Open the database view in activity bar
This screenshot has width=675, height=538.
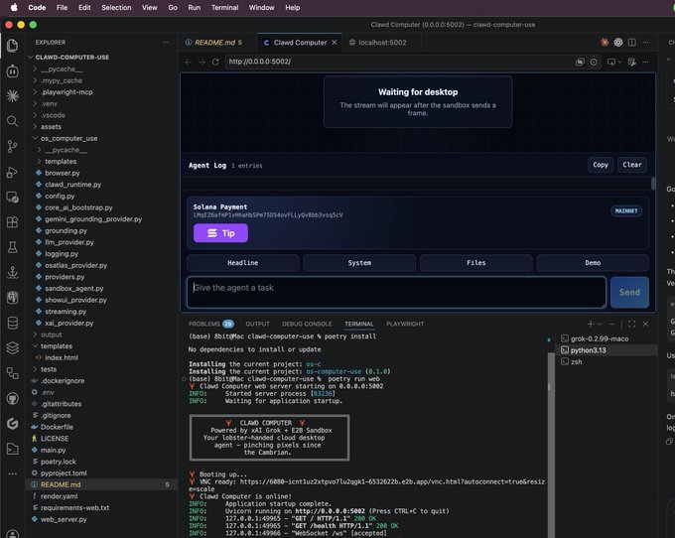click(x=13, y=323)
